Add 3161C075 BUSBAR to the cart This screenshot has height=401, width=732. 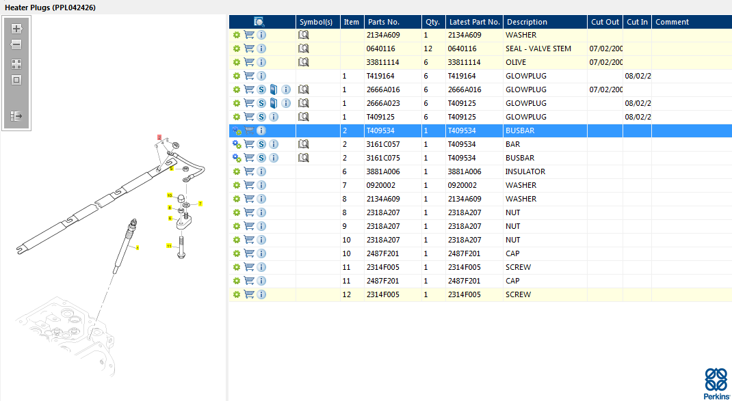click(249, 158)
